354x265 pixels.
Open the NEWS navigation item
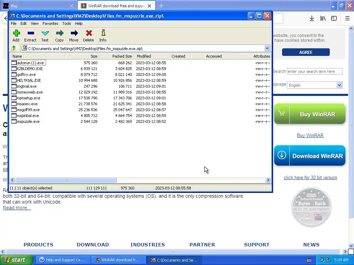[311, 245]
